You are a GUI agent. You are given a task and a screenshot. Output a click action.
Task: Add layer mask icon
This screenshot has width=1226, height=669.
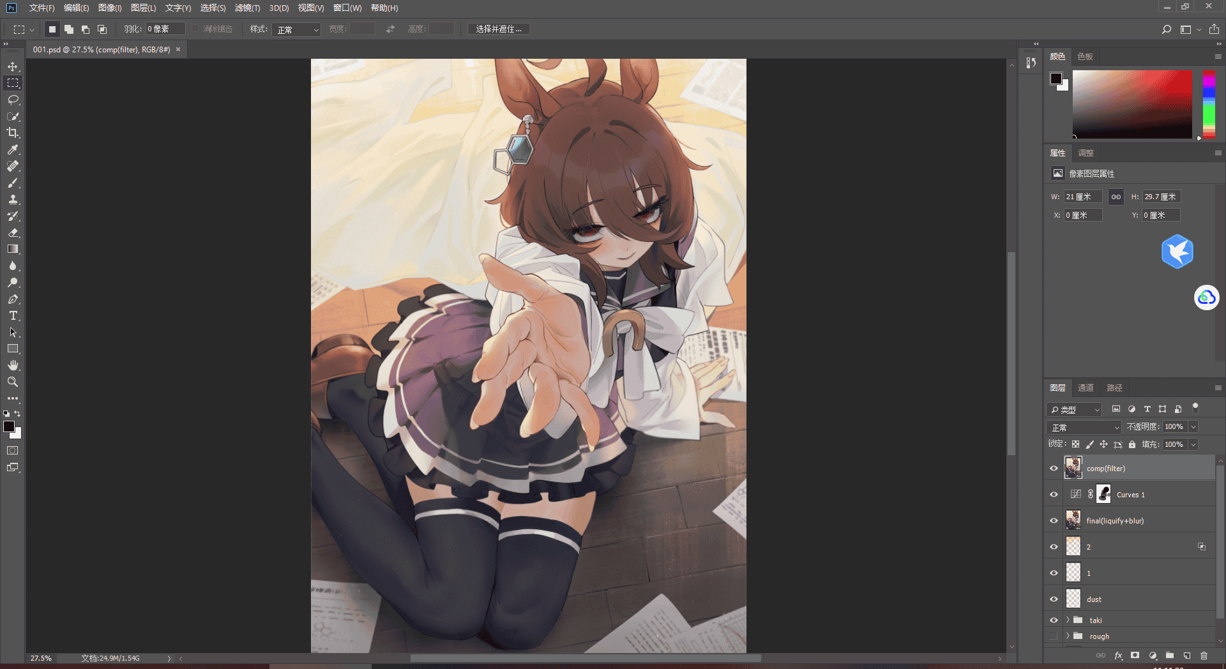pyautogui.click(x=1135, y=656)
